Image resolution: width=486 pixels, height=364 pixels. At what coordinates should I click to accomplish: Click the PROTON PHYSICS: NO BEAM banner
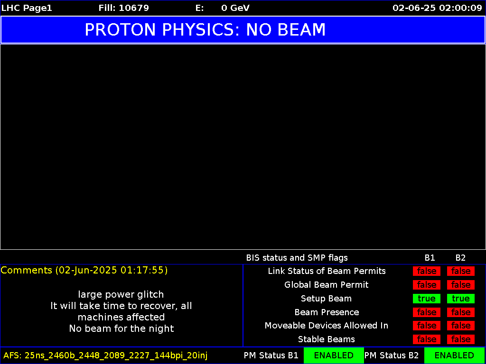(x=243, y=30)
